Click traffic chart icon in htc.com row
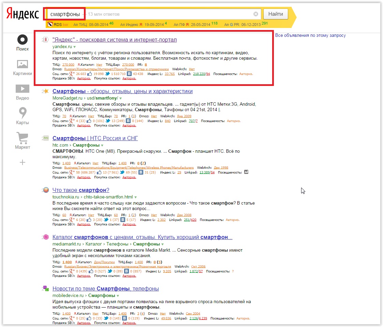The image size is (383, 327). pos(246,172)
